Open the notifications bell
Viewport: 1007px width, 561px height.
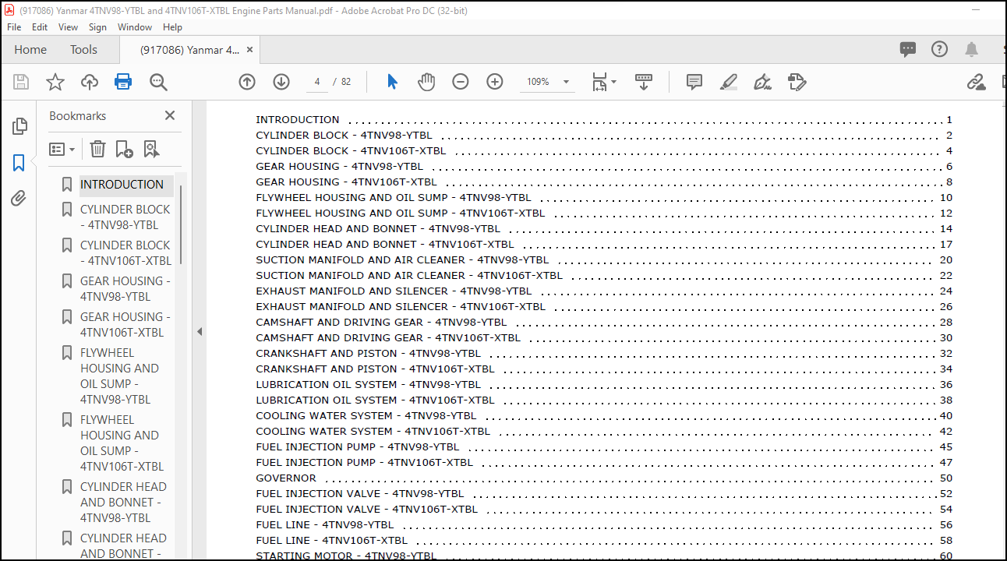[971, 50]
